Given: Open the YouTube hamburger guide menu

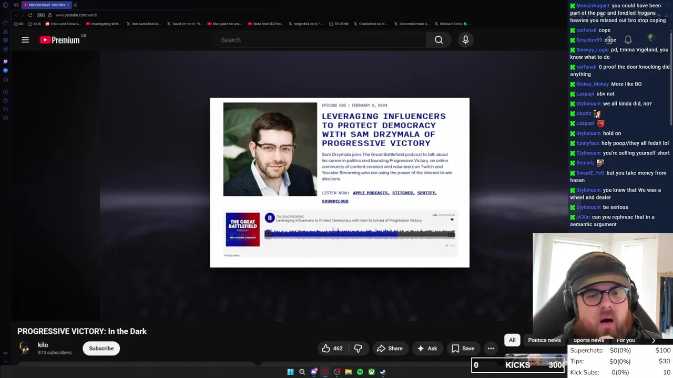Looking at the screenshot, I should tap(25, 40).
